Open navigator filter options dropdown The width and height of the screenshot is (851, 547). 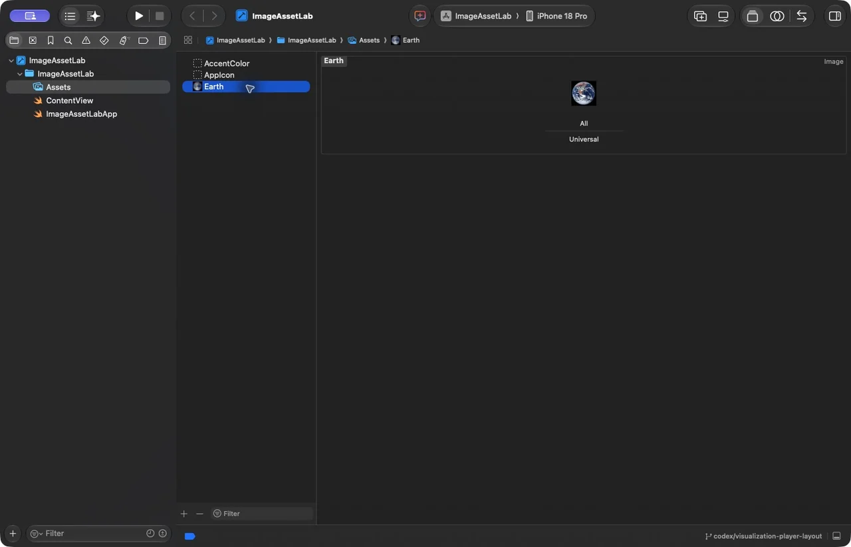36,533
